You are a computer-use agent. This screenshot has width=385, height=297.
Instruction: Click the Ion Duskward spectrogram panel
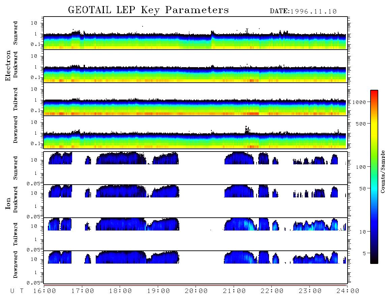click(196, 201)
